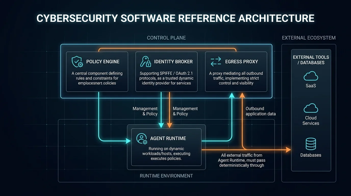Click the 'All external traffic from Agent Runtime' note

[x=242, y=160]
